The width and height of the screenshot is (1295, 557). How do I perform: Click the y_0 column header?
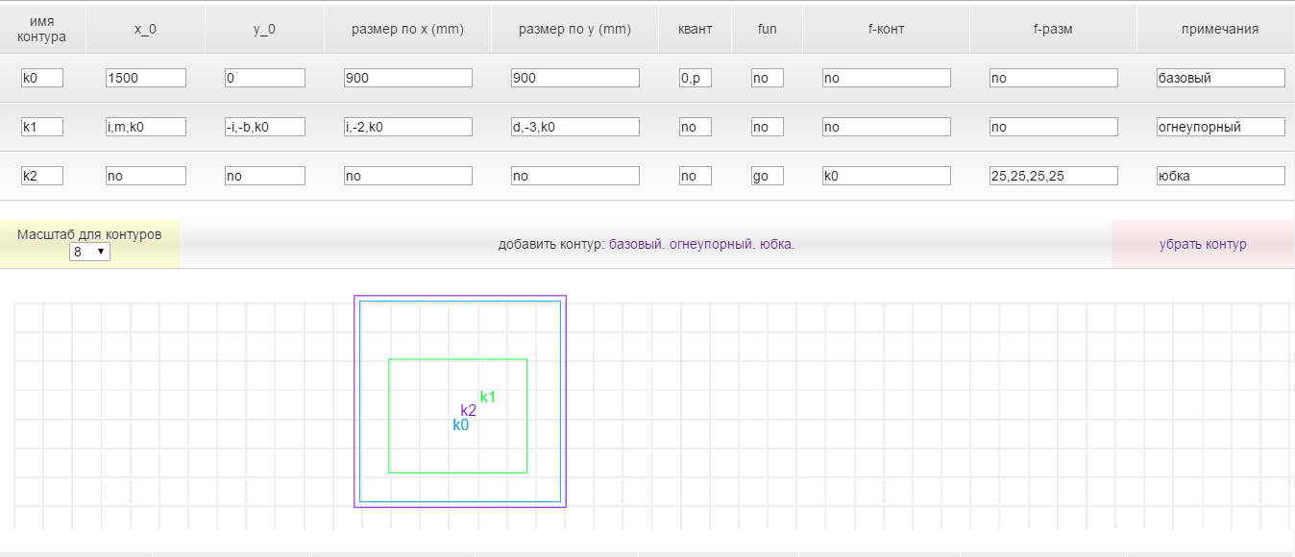tap(265, 29)
